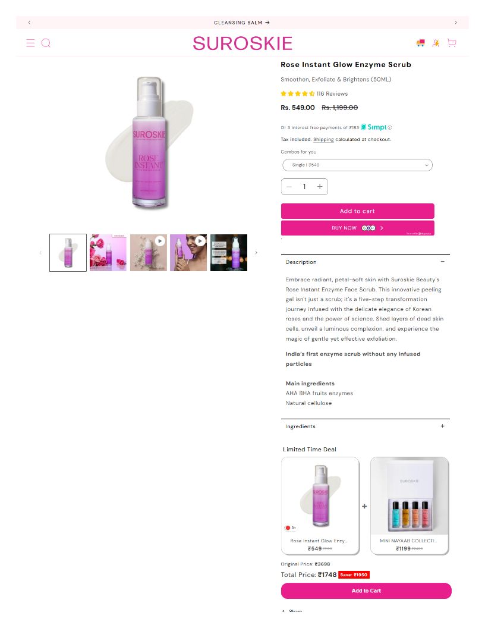Open Simpl payment info icon
485x628 pixels.
coord(390,127)
